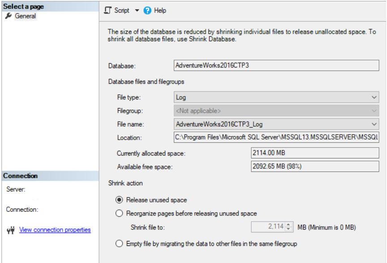Select Reorganize pages before releasing unused space

tap(119, 214)
